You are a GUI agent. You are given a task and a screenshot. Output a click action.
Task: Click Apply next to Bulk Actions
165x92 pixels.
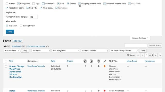click(25, 51)
